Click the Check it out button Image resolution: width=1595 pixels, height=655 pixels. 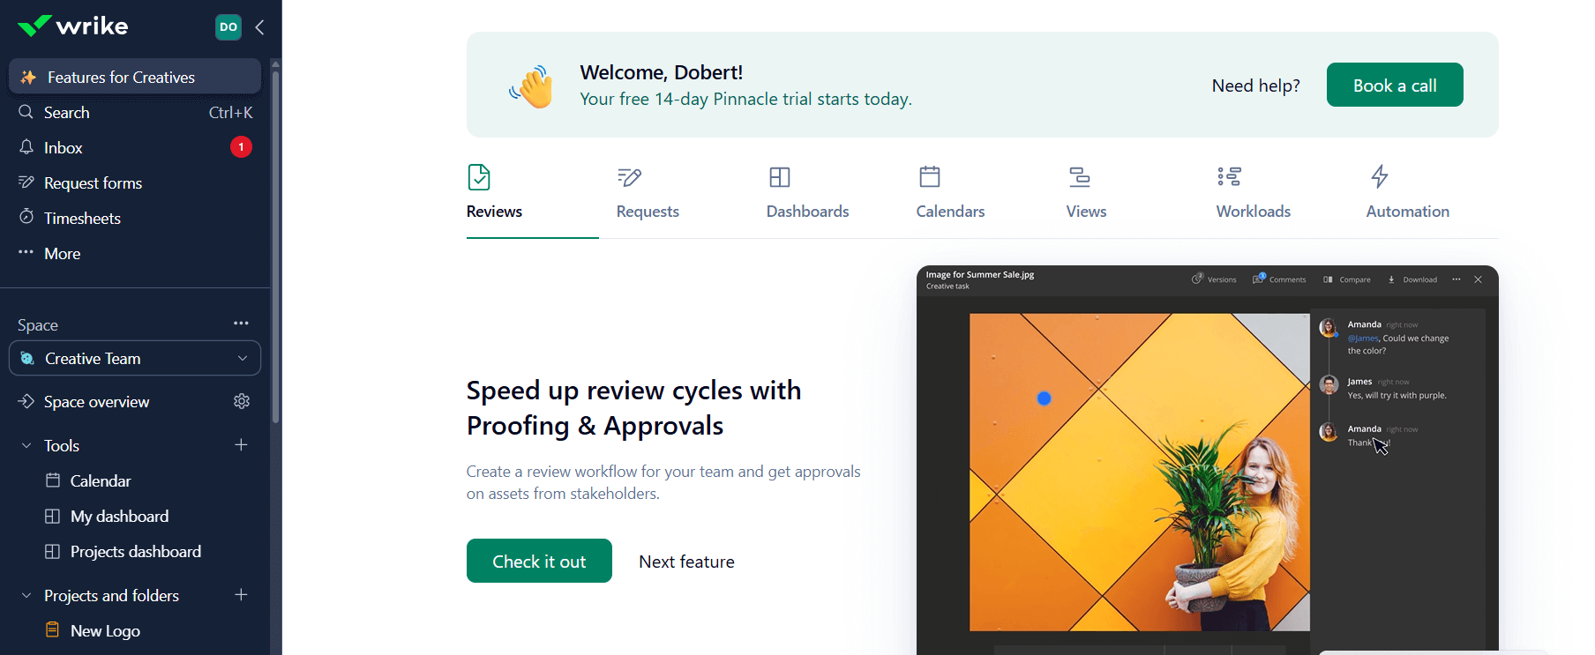(x=539, y=561)
